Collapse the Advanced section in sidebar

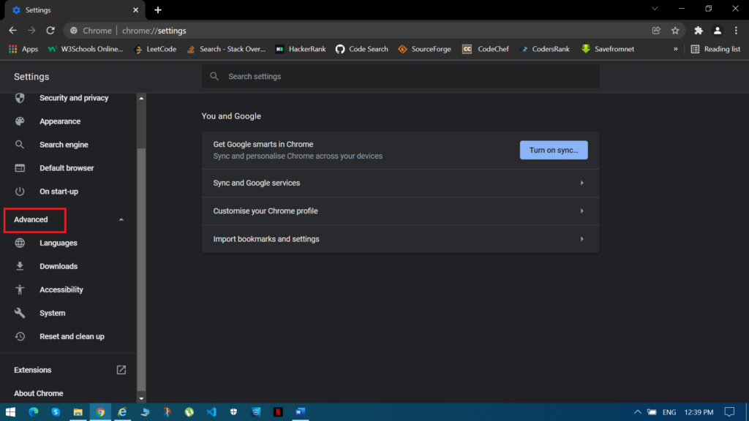click(x=121, y=219)
